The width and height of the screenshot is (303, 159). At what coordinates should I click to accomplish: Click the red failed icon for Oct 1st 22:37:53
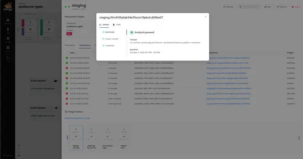66,99
